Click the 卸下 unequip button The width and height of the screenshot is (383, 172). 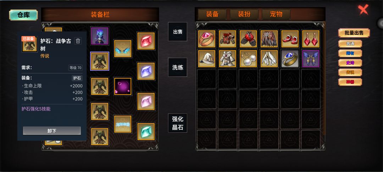[52, 131]
